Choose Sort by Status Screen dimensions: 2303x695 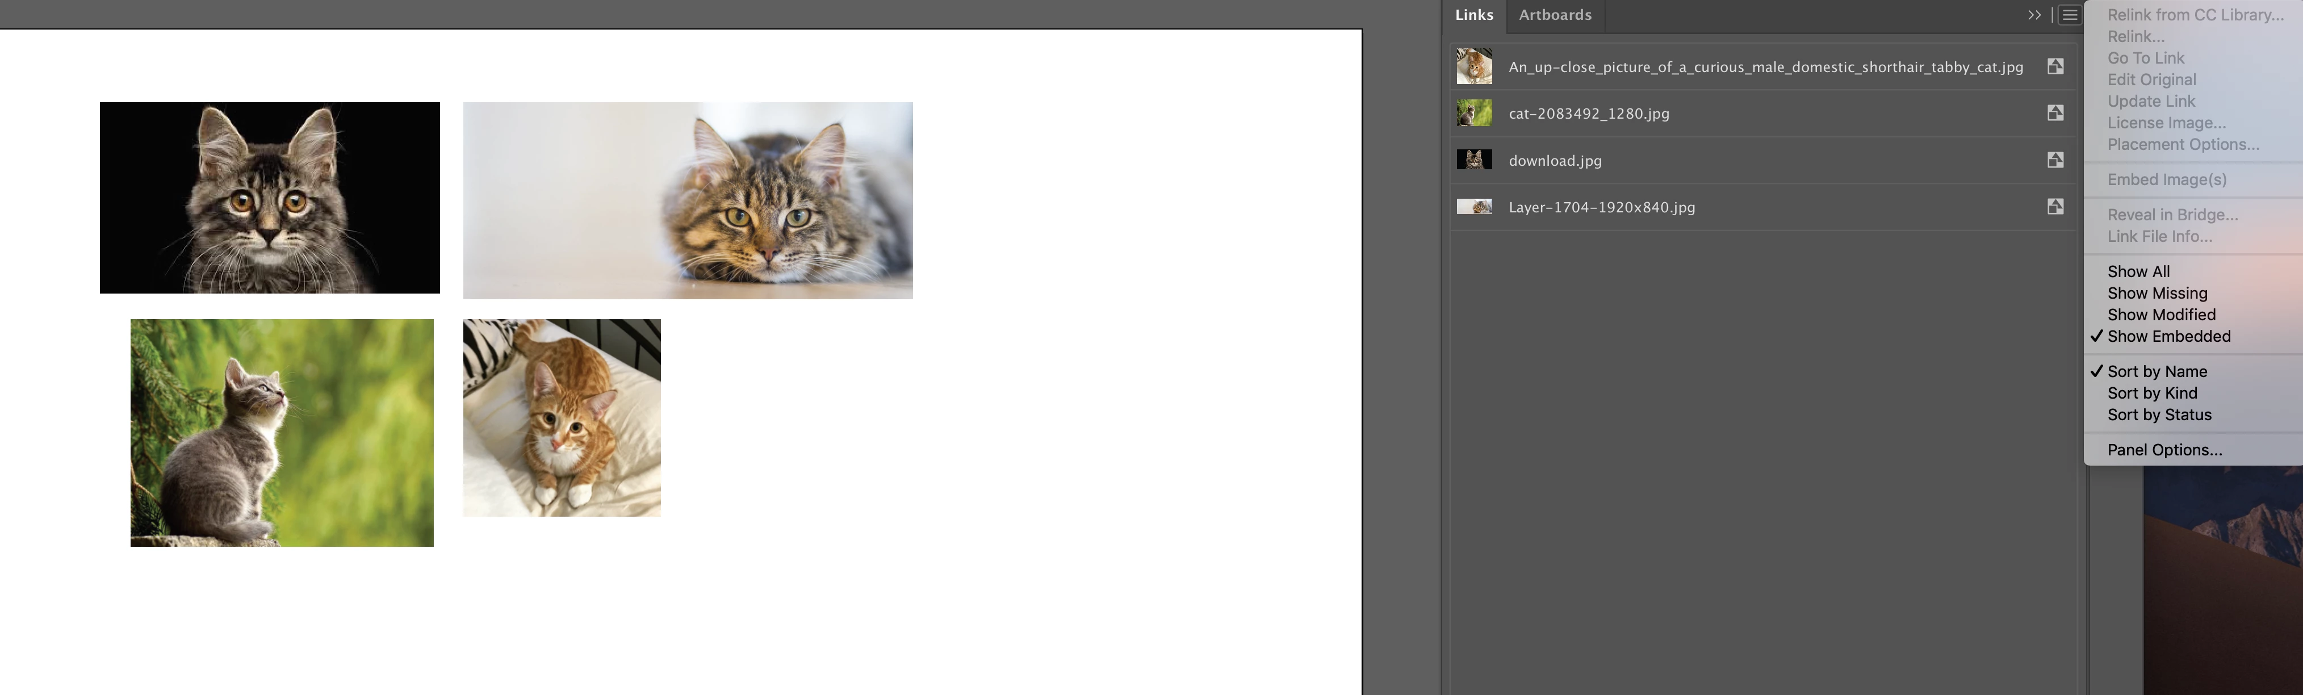tap(2159, 415)
